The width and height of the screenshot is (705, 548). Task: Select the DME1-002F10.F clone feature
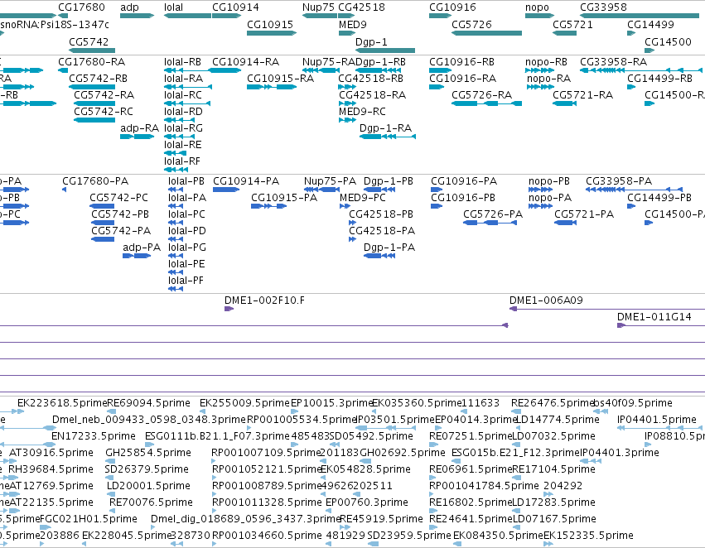tap(229, 309)
